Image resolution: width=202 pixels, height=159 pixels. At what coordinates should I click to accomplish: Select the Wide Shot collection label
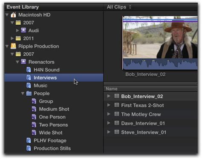point(51,133)
